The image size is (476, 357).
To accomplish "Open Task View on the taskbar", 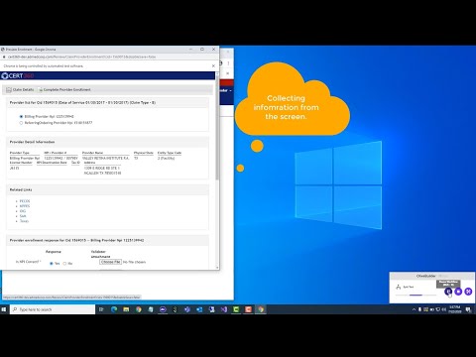I will pos(101,309).
